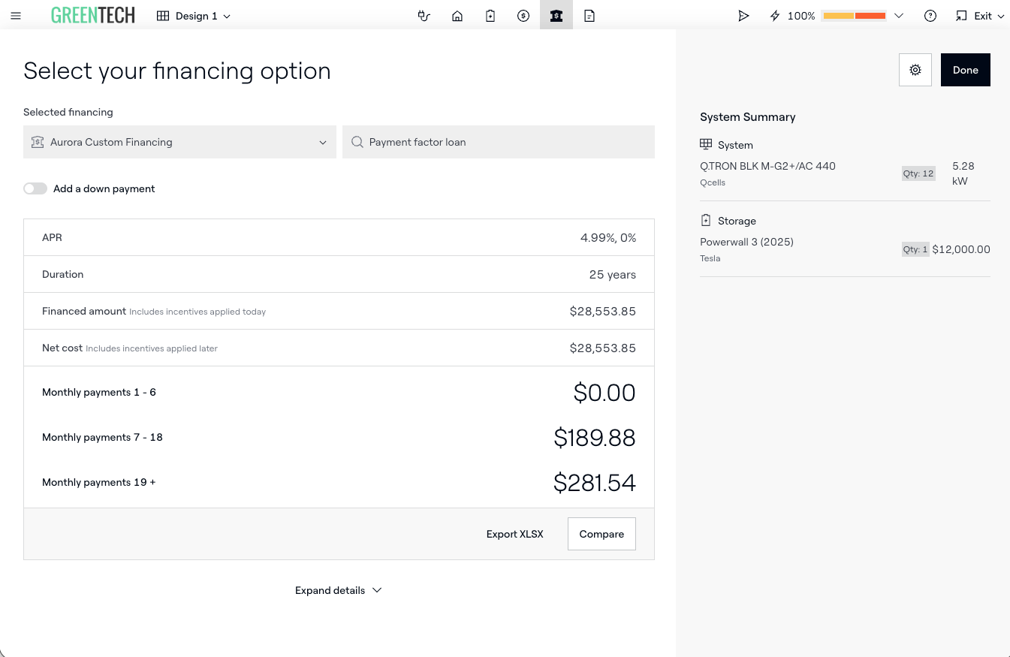Click the Net cost $28,553.85 value
The image size is (1010, 657).
pos(603,348)
